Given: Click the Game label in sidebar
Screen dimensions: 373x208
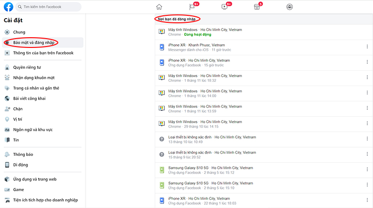Looking at the screenshot, I should click(x=19, y=190).
